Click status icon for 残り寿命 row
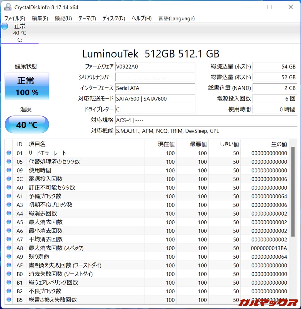Image resolution: width=301 pixels, height=309 pixels. (x=9, y=257)
